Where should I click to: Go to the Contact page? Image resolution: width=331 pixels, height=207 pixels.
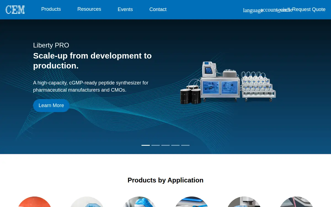point(158,9)
